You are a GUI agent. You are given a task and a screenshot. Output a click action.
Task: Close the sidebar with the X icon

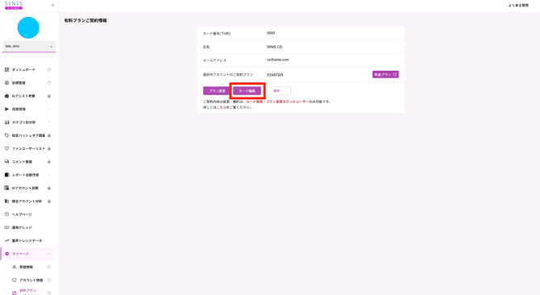(52, 5)
